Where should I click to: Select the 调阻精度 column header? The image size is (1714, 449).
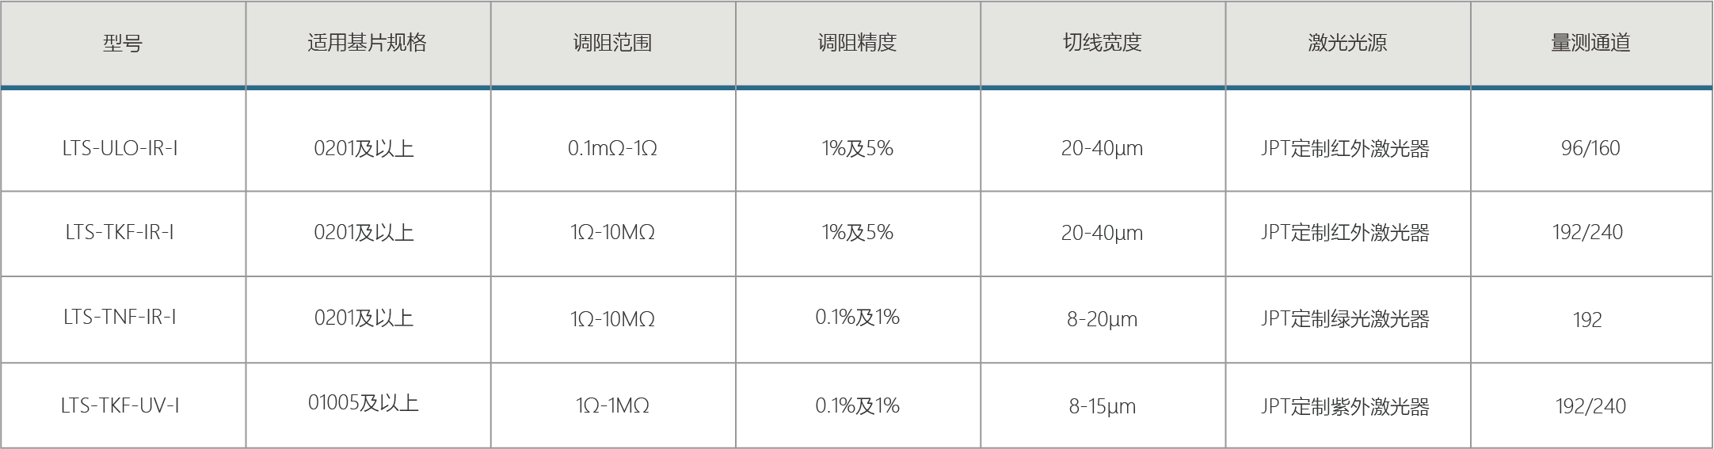857,43
